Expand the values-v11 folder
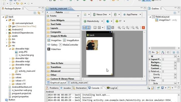This screenshot has width=181, height=102. (x=10, y=81)
